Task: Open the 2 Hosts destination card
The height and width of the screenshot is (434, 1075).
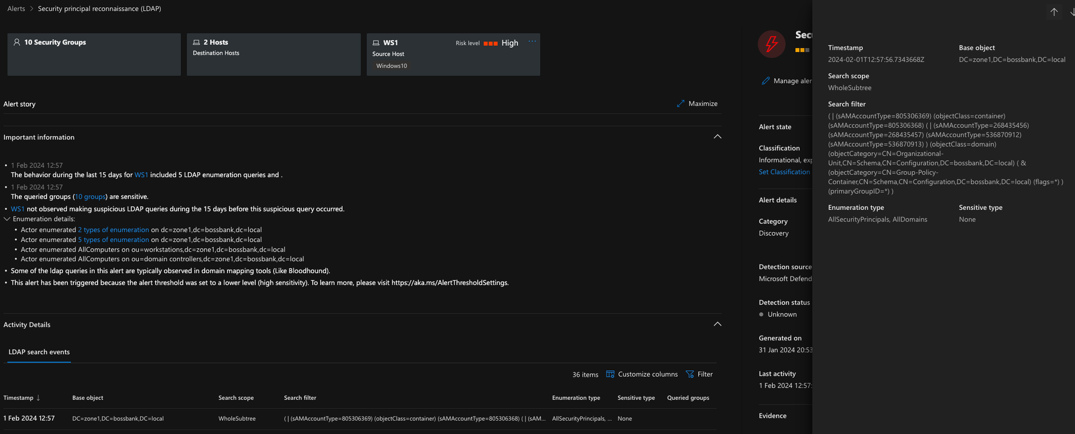Action: pos(274,54)
